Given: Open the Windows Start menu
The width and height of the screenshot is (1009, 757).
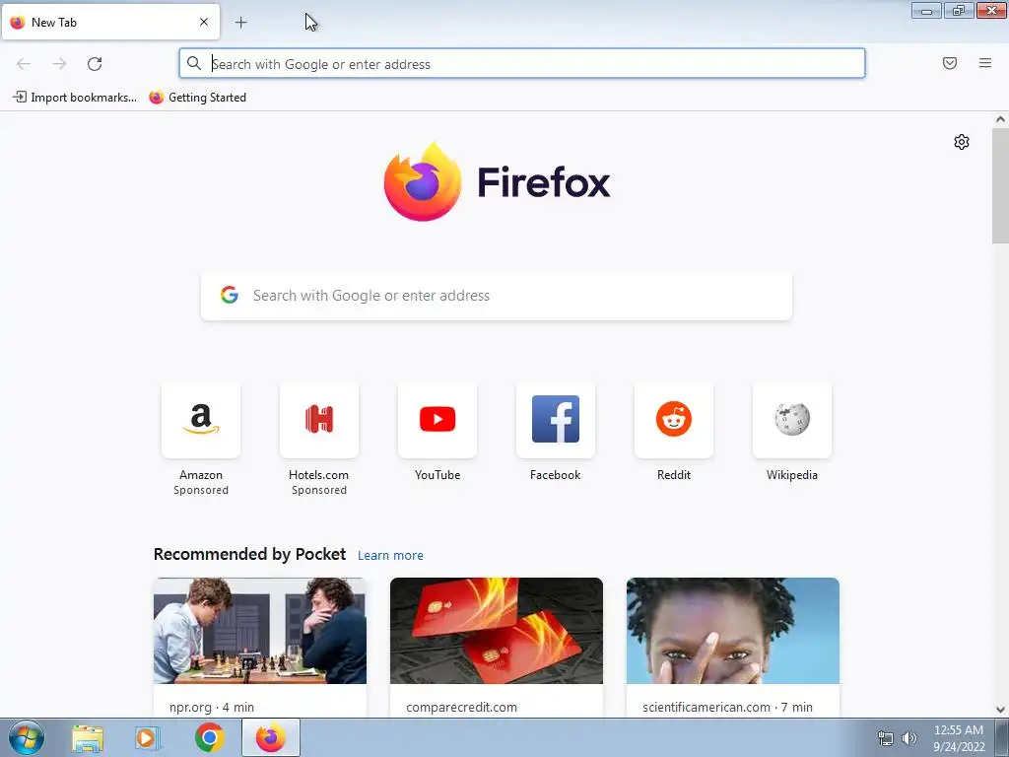Looking at the screenshot, I should (x=27, y=737).
